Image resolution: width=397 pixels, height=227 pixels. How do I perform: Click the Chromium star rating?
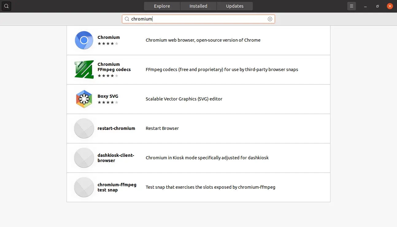108,44
